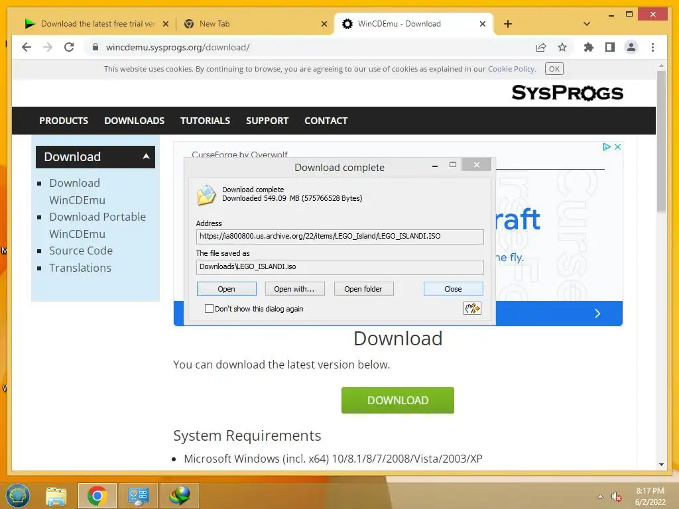Open the control panel taskbar icon
The width and height of the screenshot is (679, 509).
138,496
